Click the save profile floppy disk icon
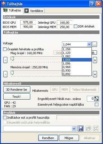The image size is (103, 144). pyautogui.click(x=81, y=128)
